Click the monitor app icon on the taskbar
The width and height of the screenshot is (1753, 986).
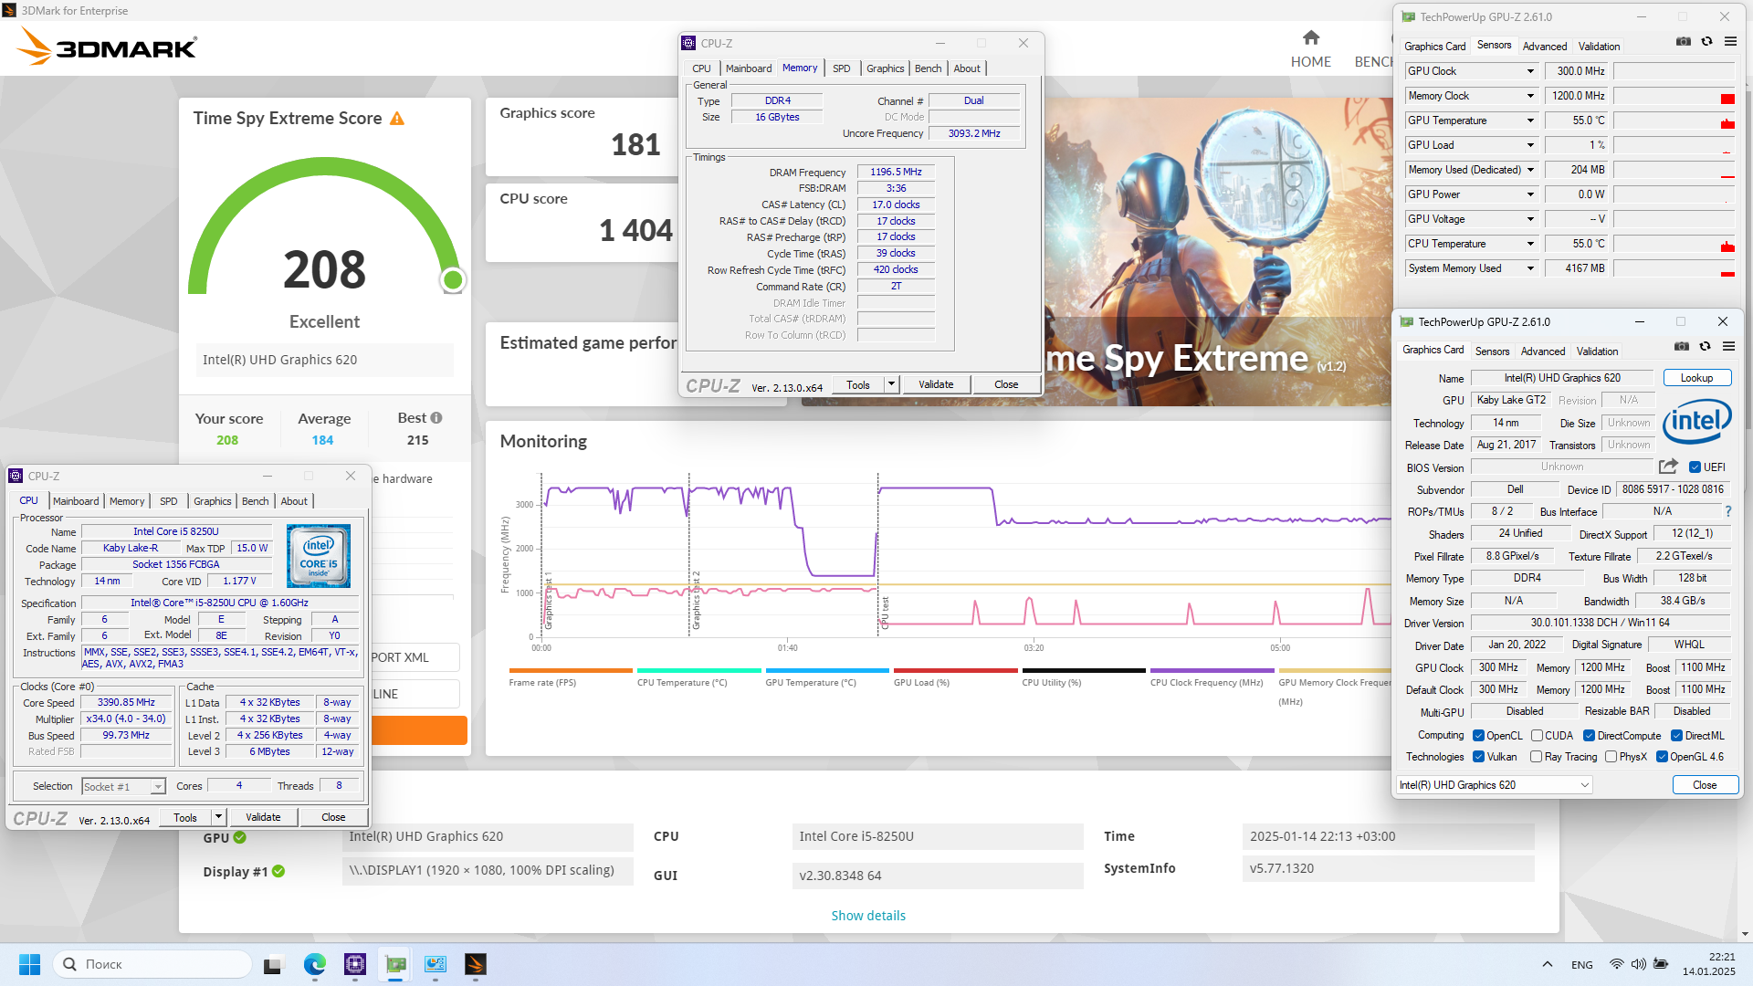click(436, 964)
